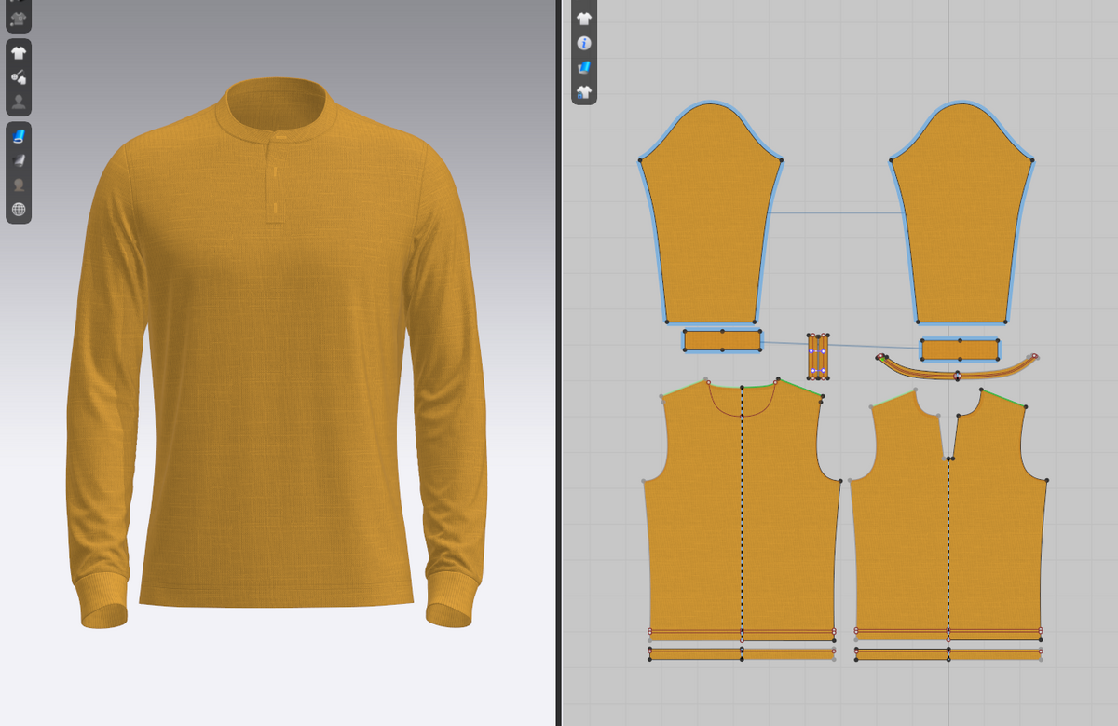This screenshot has height=726, width=1118.
Task: Click the button and attachment display icon
Action: coord(19,77)
